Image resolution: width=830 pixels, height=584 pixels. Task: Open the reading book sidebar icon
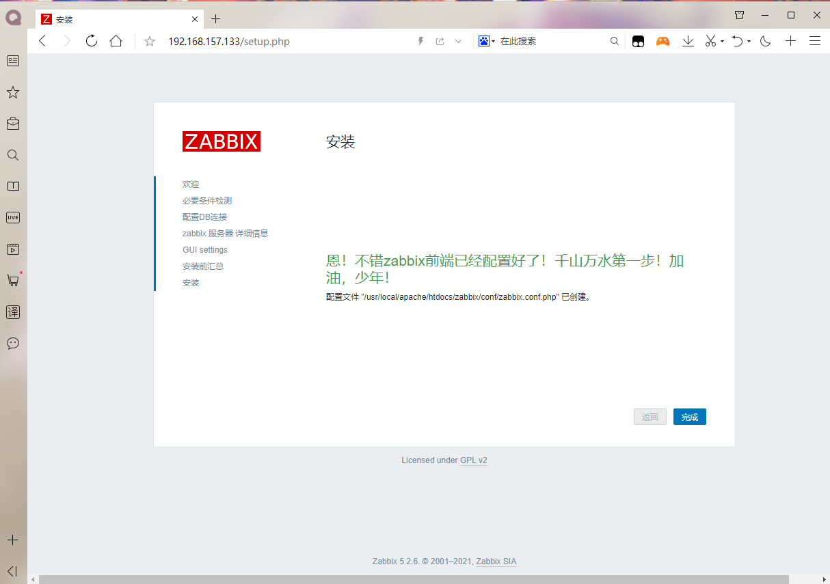[x=13, y=186]
